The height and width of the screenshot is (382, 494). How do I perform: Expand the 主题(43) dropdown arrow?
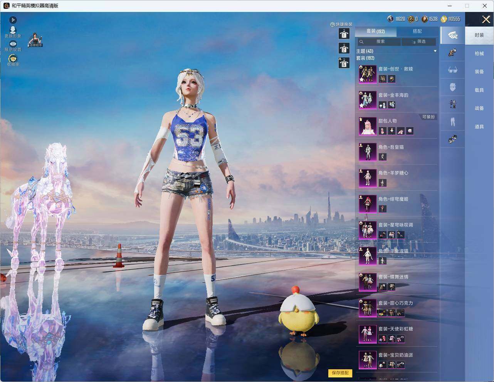435,51
